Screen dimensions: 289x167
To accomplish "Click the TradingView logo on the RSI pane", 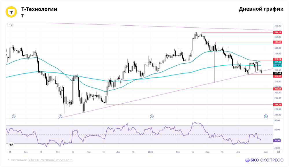I will [11, 145].
